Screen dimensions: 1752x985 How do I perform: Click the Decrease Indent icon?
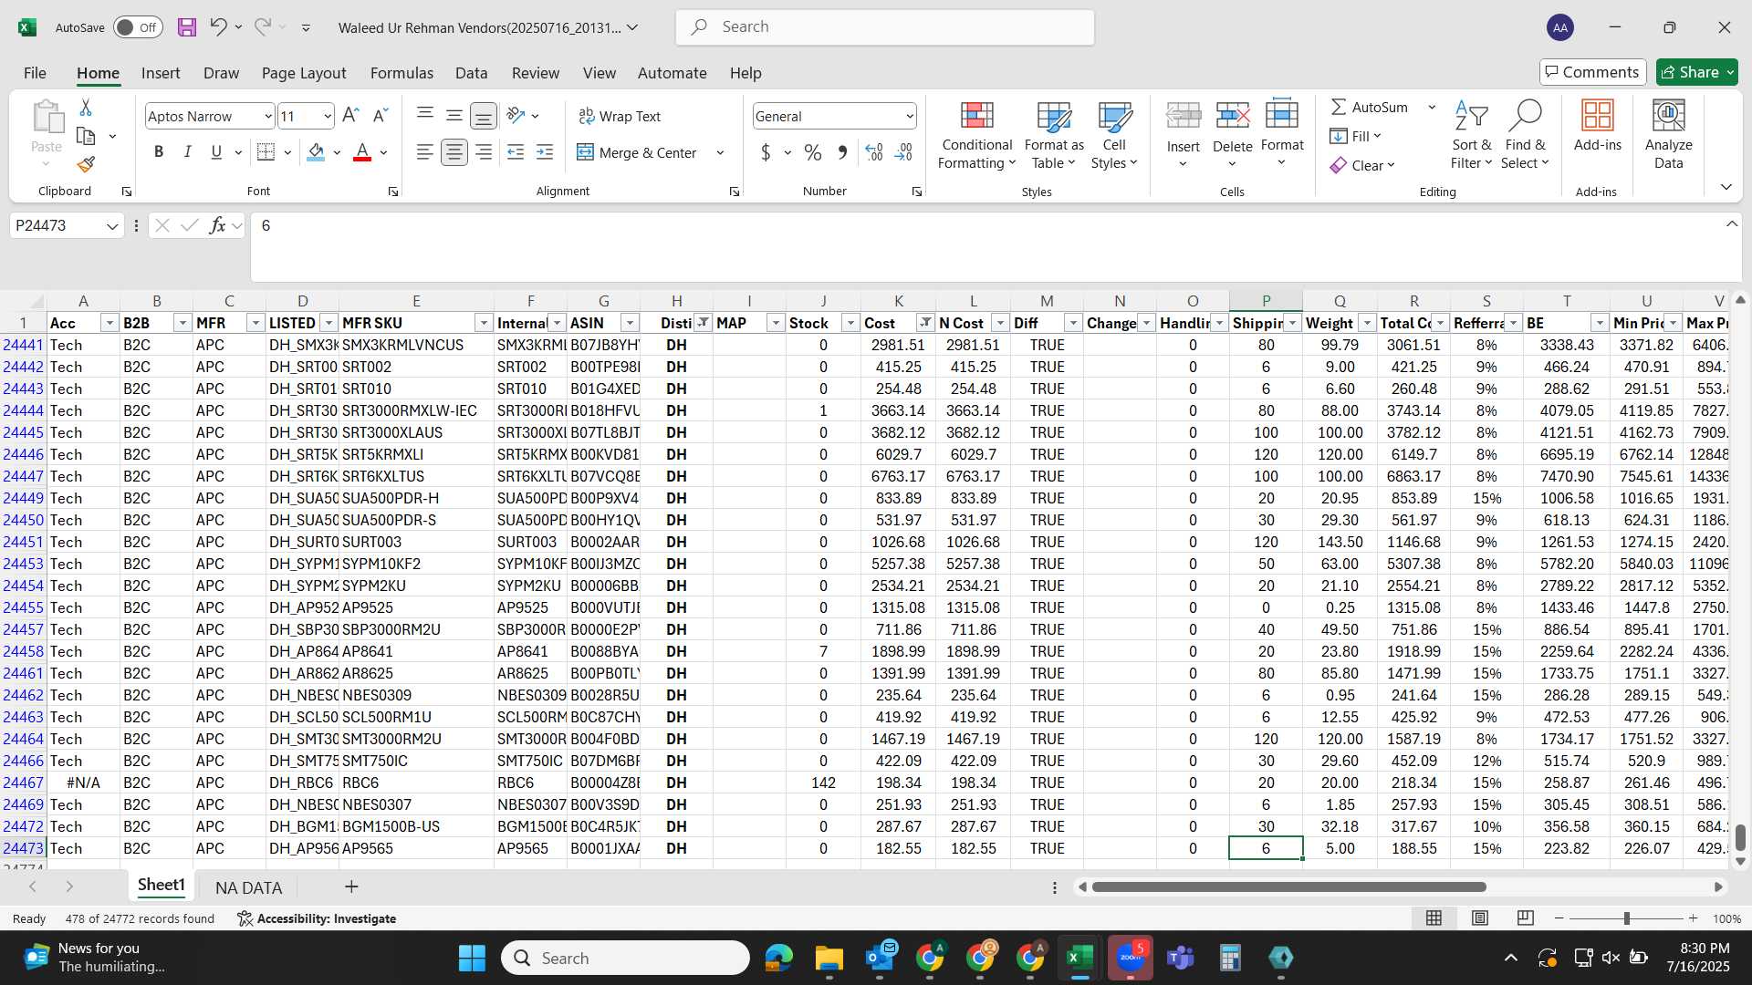tap(516, 152)
